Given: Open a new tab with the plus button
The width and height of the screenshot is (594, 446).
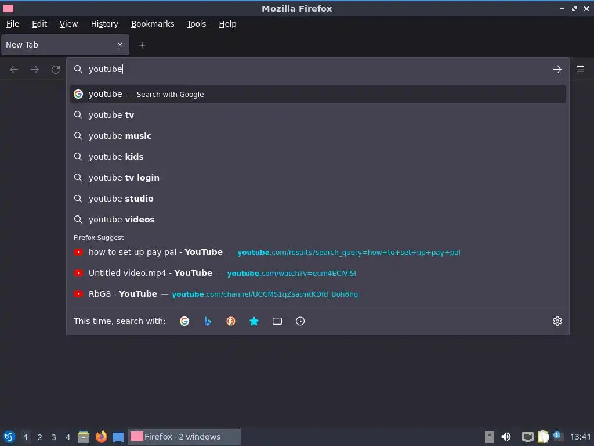Looking at the screenshot, I should coord(142,45).
